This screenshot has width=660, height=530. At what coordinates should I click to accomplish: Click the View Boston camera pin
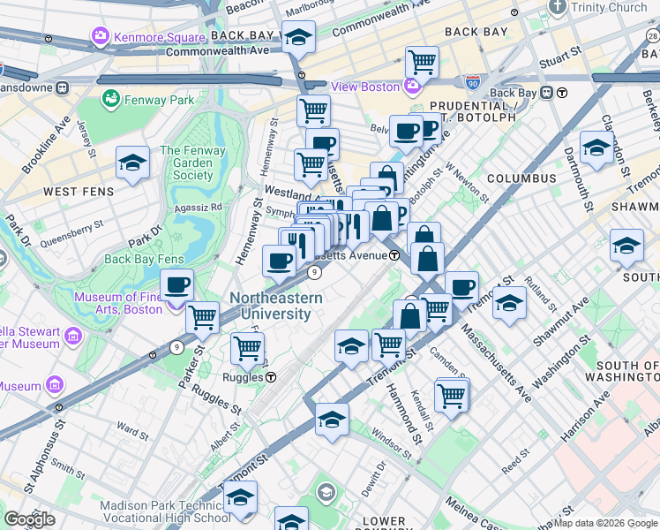(412, 87)
